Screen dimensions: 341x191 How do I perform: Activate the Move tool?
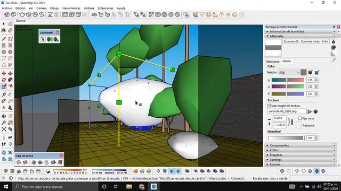click(x=4, y=74)
